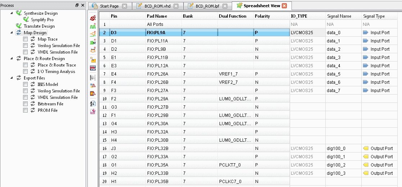This screenshot has width=402, height=187.
Task: Click the Dual Function column header
Action: tap(235, 16)
